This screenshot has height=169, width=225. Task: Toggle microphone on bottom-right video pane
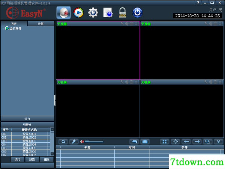point(206,82)
